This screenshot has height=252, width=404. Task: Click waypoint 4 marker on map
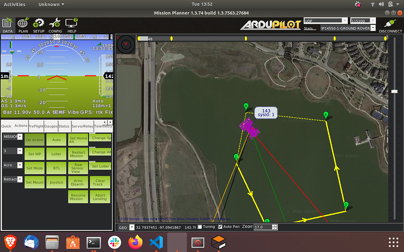pyautogui.click(x=326, y=115)
